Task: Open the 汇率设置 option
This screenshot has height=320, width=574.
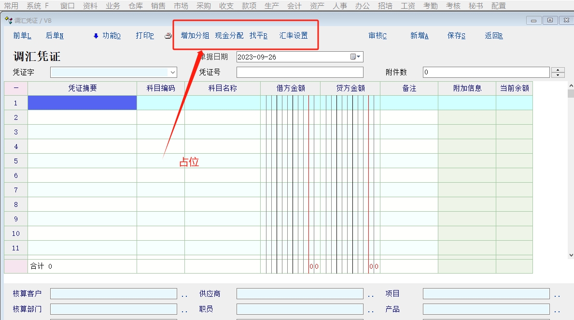Action: point(294,36)
